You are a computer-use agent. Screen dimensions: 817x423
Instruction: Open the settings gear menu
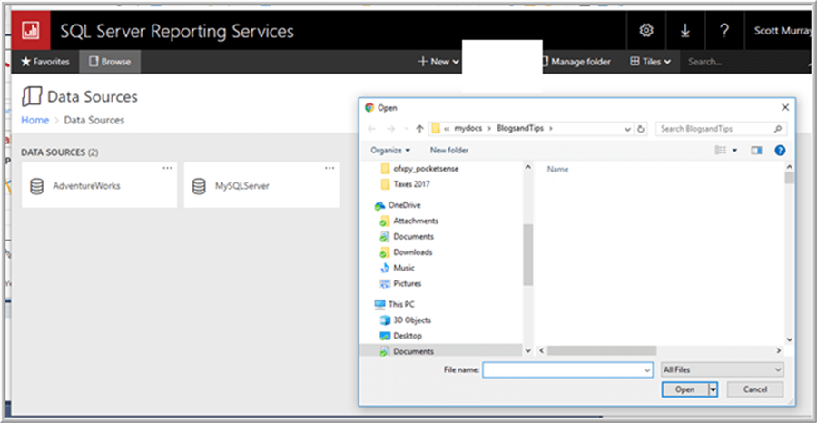point(646,31)
